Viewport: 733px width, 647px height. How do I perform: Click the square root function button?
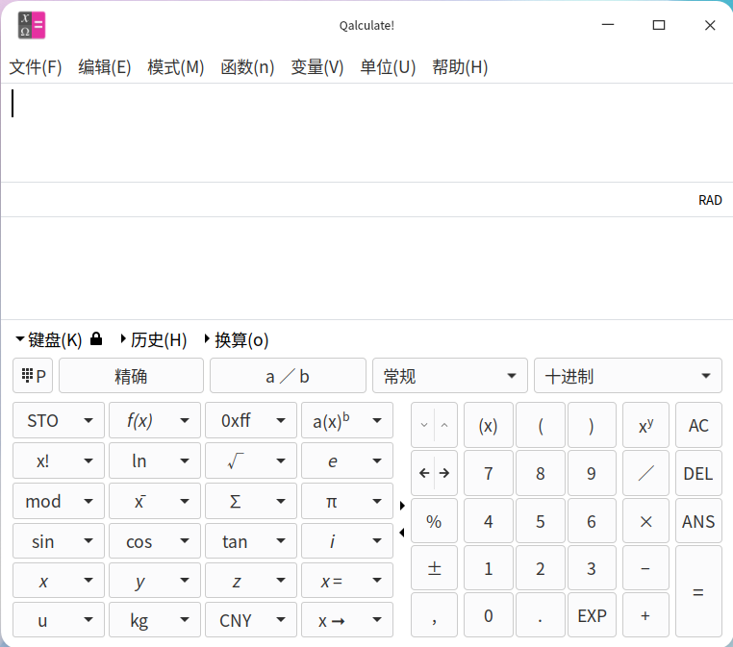(x=236, y=461)
